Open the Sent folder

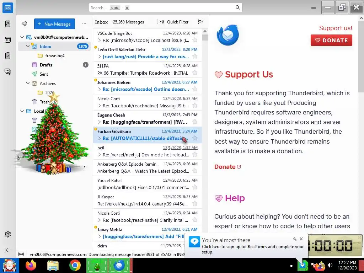[54, 74]
